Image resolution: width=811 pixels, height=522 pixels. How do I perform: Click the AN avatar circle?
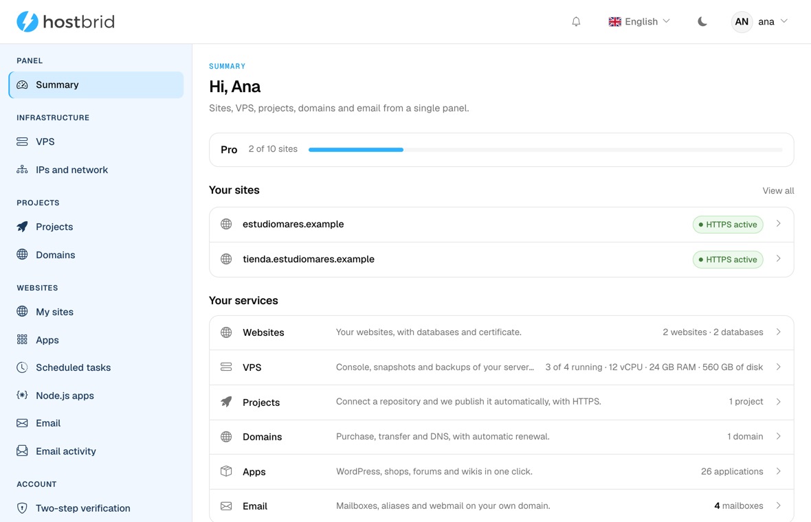click(742, 22)
